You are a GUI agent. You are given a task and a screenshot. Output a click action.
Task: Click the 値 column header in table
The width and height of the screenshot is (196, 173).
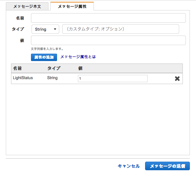tap(80, 68)
